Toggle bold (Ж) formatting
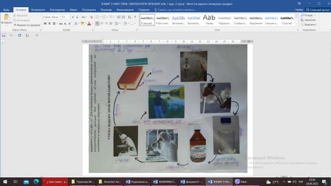 pos(45,23)
